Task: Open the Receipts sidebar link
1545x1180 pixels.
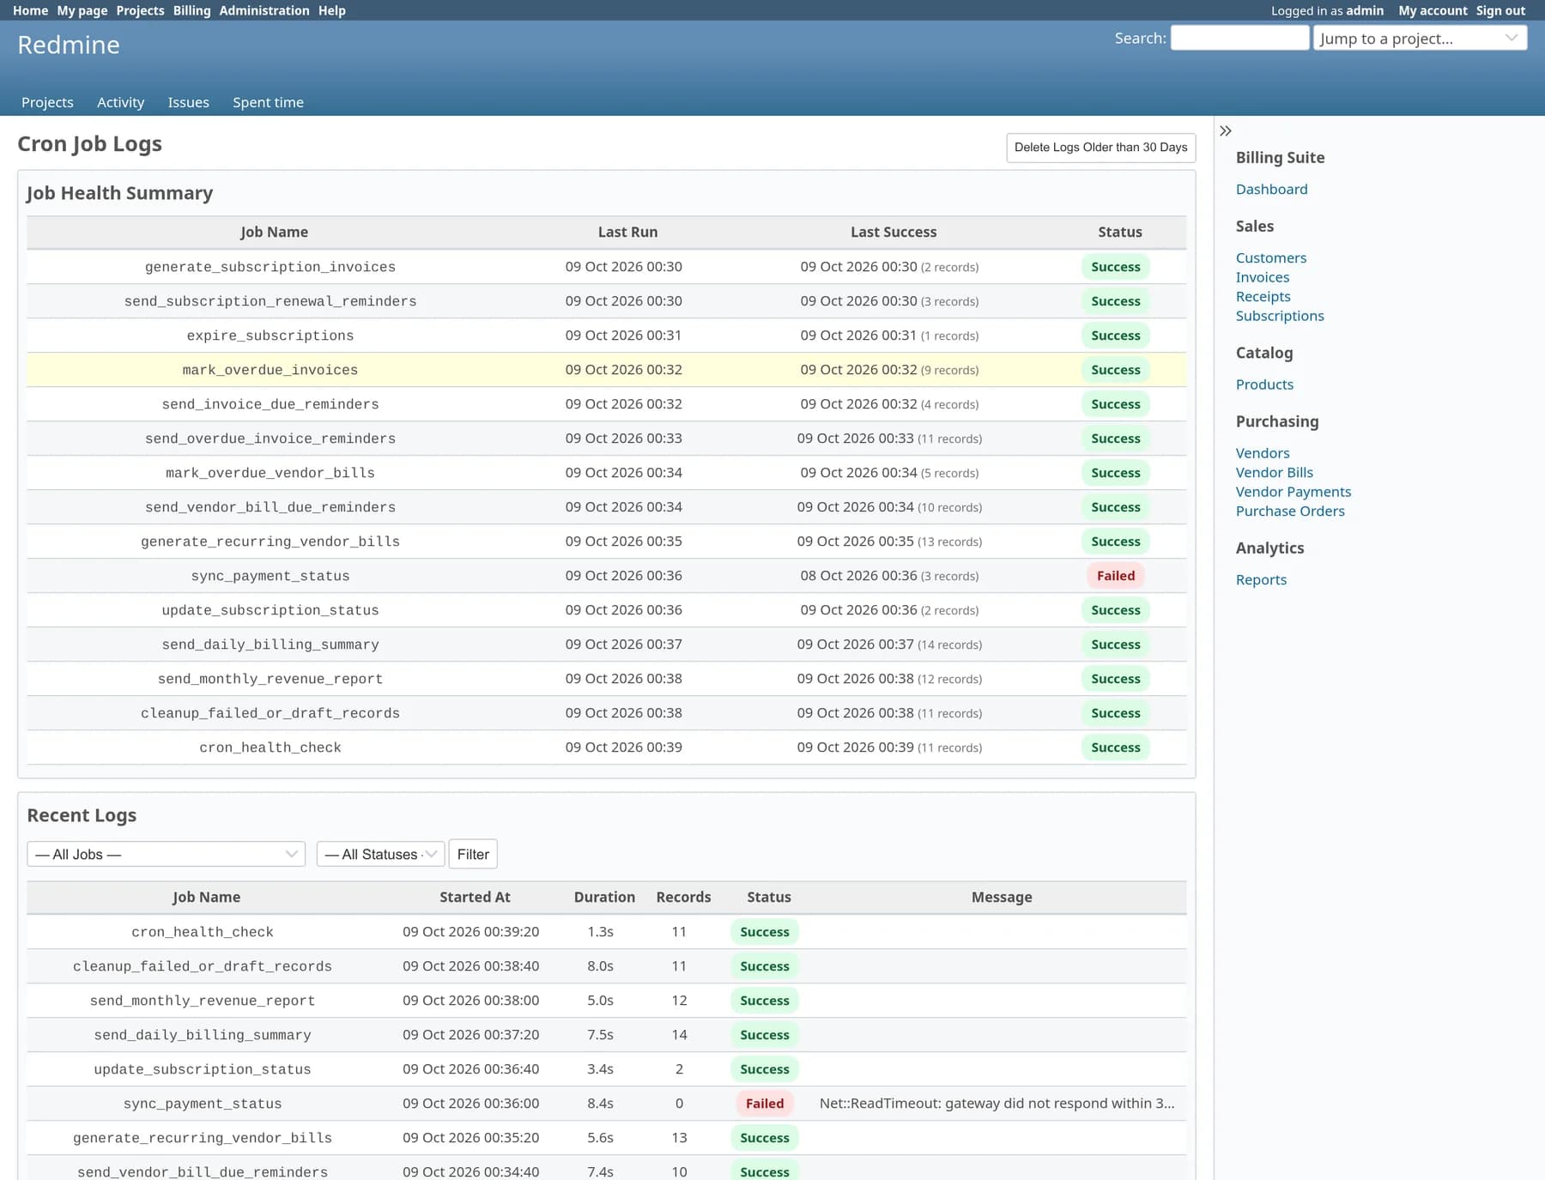Action: (1263, 296)
